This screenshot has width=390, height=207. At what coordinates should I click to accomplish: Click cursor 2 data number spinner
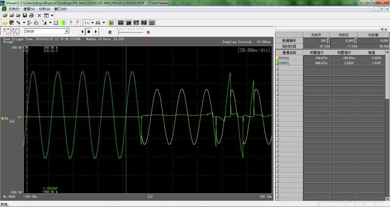point(356,40)
